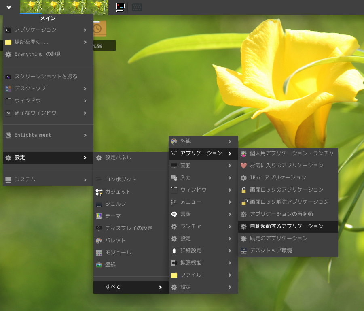
Task: Switch to the first virtual desktop thumbnail
Action: (31, 7)
